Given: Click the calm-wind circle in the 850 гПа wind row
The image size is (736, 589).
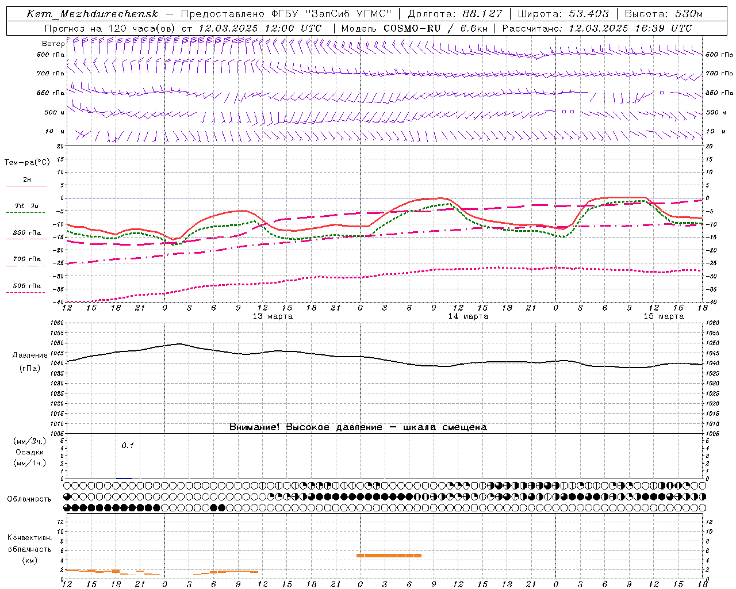Looking at the screenshot, I should (x=662, y=92).
